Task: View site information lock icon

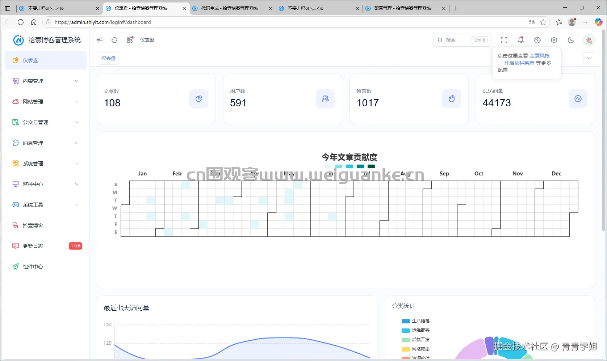Action: pyautogui.click(x=48, y=22)
